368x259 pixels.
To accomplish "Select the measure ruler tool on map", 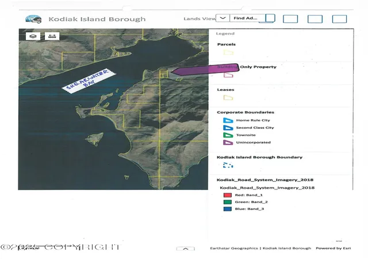I will point(52,36).
